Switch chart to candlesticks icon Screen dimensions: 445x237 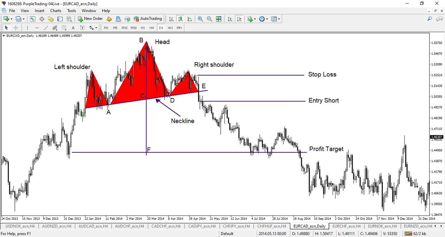180,19
